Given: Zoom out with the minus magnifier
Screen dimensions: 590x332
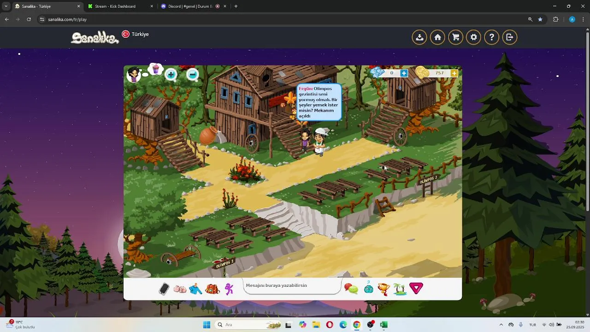Looking at the screenshot, I should pyautogui.click(x=193, y=74).
